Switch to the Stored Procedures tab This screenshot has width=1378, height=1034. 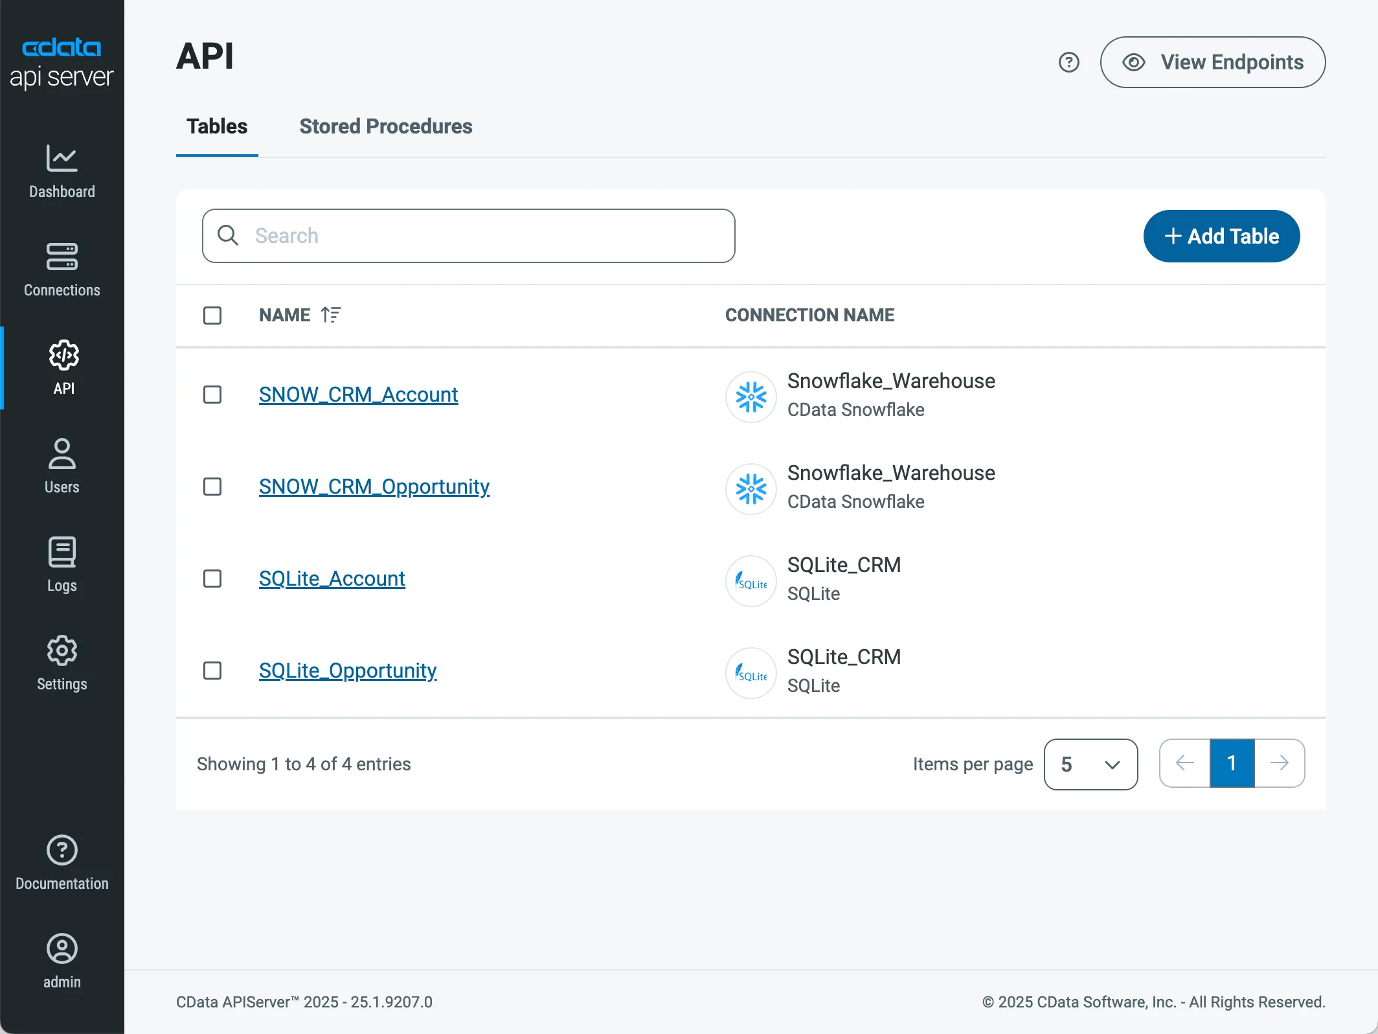click(x=386, y=126)
